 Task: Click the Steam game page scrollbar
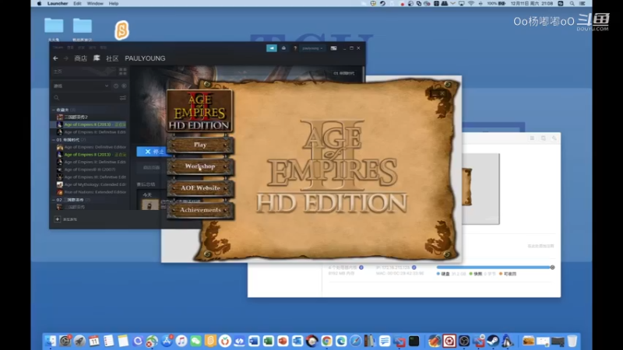[x=363, y=72]
